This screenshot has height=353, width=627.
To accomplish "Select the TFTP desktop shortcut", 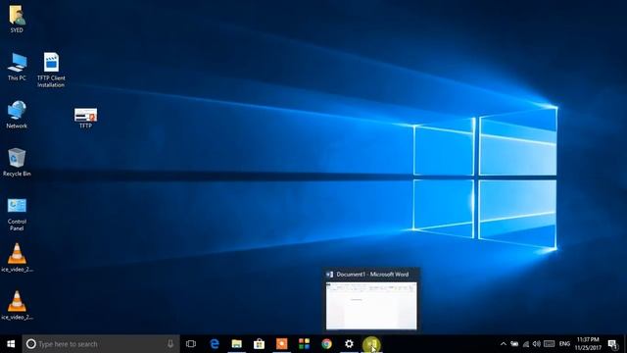I will tap(85, 118).
